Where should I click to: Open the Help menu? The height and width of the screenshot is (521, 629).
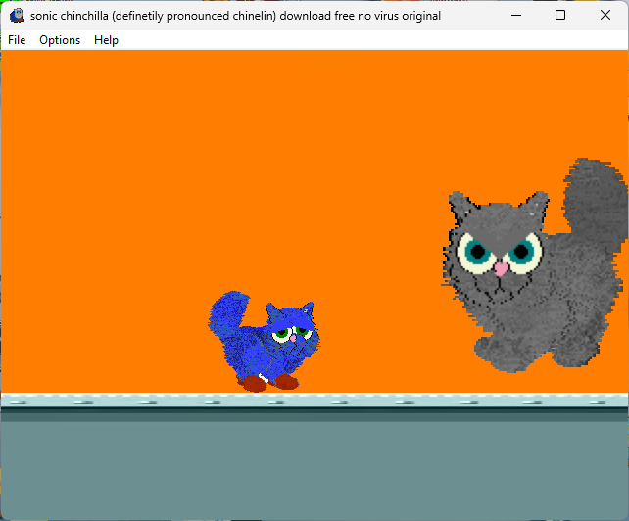point(106,40)
